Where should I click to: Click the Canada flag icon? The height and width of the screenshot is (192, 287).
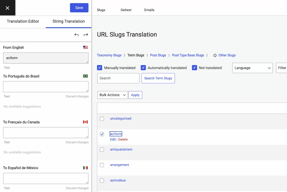(85, 122)
